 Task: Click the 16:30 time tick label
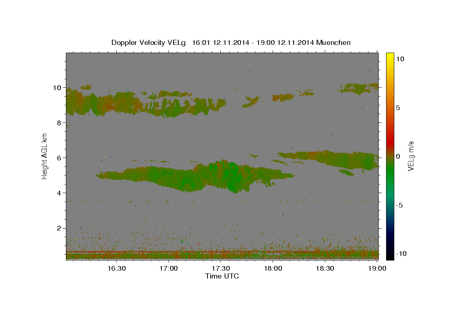(116, 269)
